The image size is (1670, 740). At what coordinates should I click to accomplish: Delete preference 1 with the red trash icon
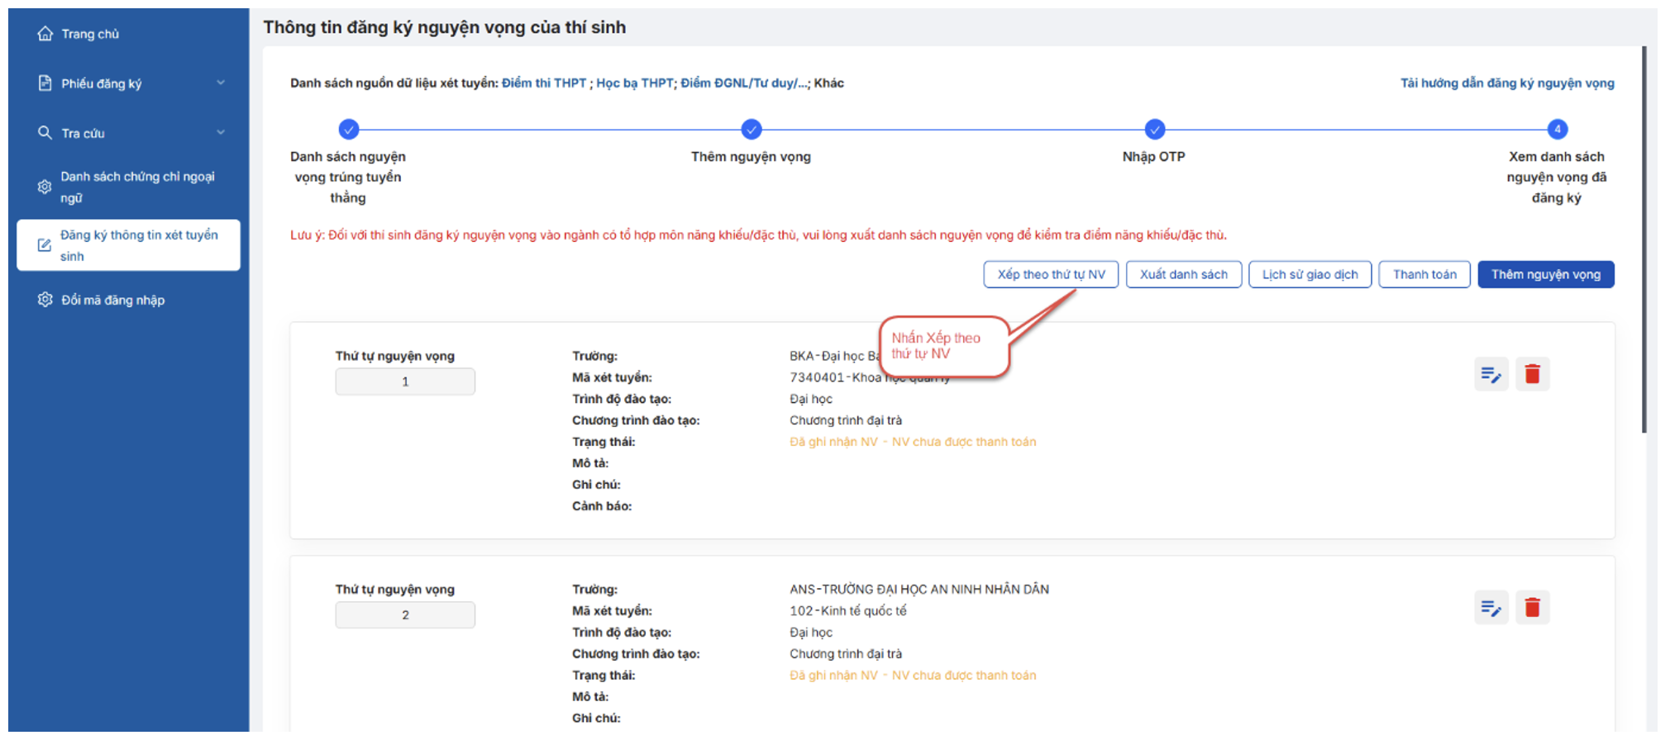coord(1532,375)
